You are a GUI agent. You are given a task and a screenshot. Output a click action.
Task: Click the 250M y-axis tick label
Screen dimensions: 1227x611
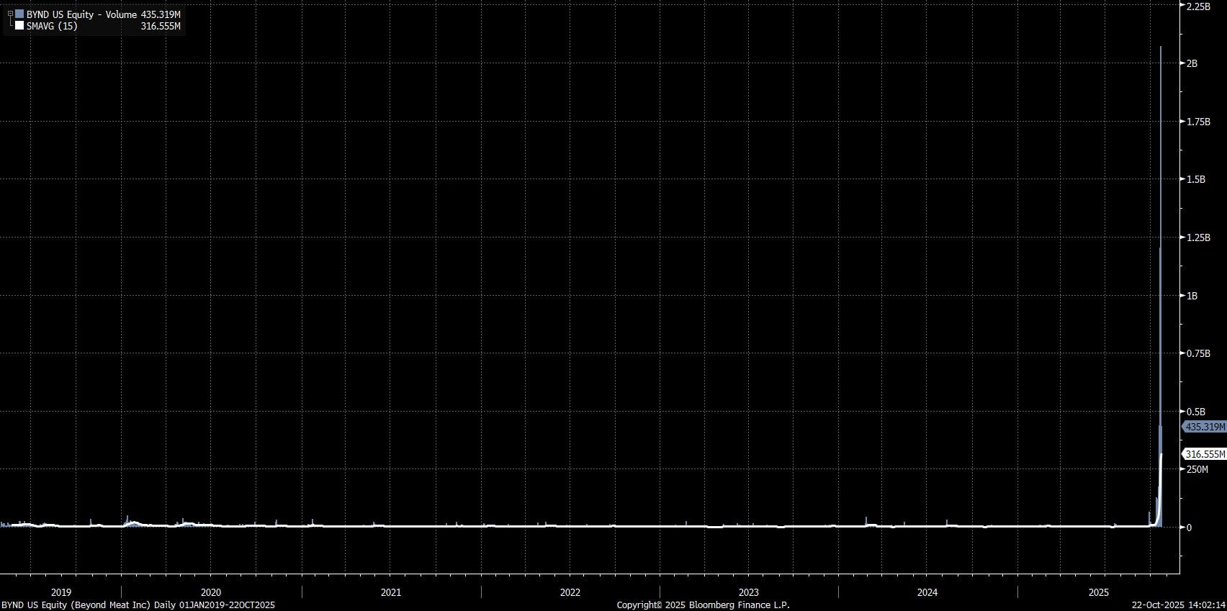(x=1197, y=469)
